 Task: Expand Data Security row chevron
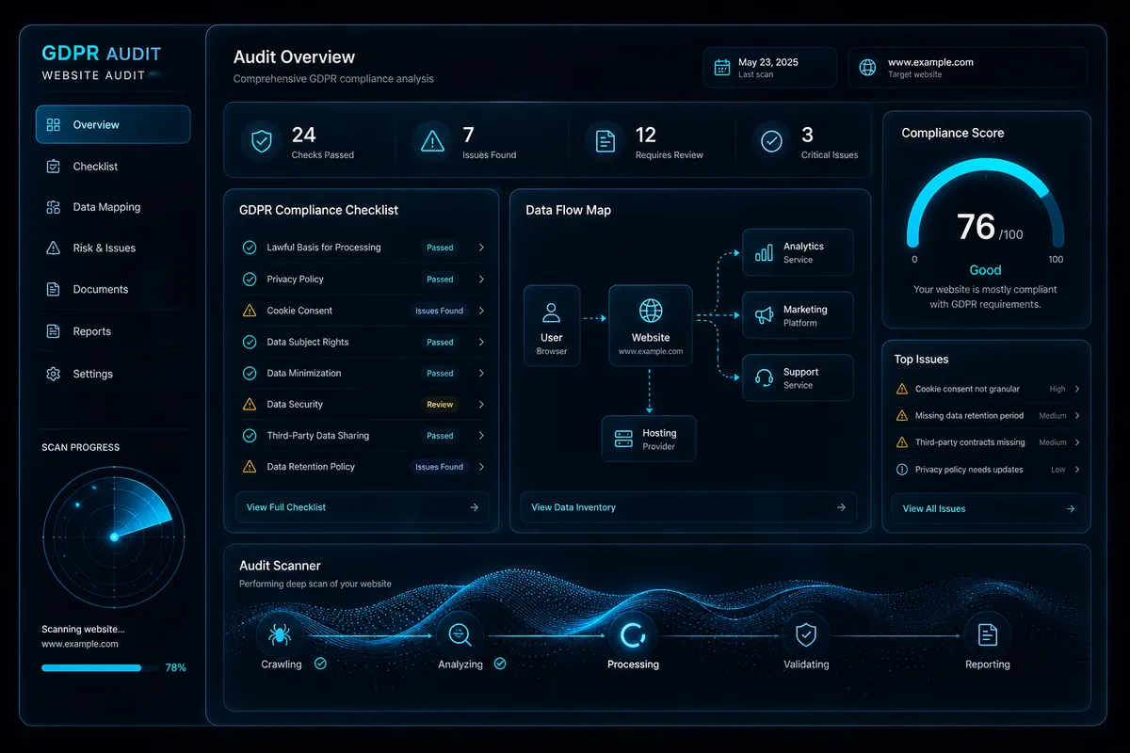(481, 404)
